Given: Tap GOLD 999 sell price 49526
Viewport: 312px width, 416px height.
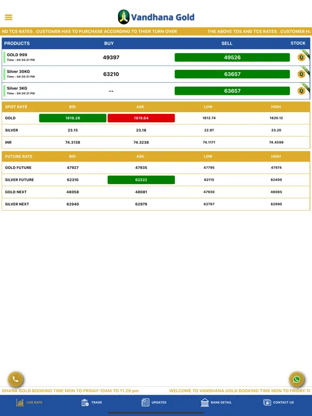Looking at the screenshot, I should click(x=232, y=57).
